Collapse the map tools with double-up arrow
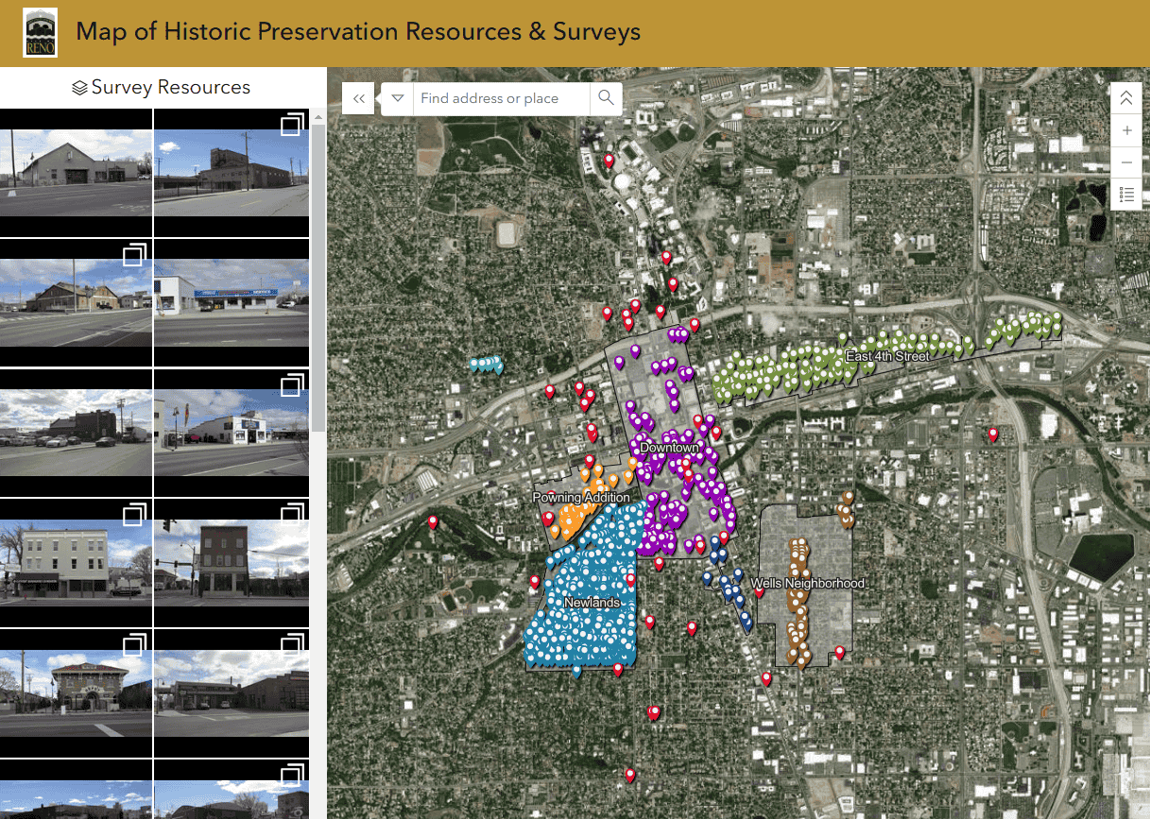 (x=1126, y=98)
